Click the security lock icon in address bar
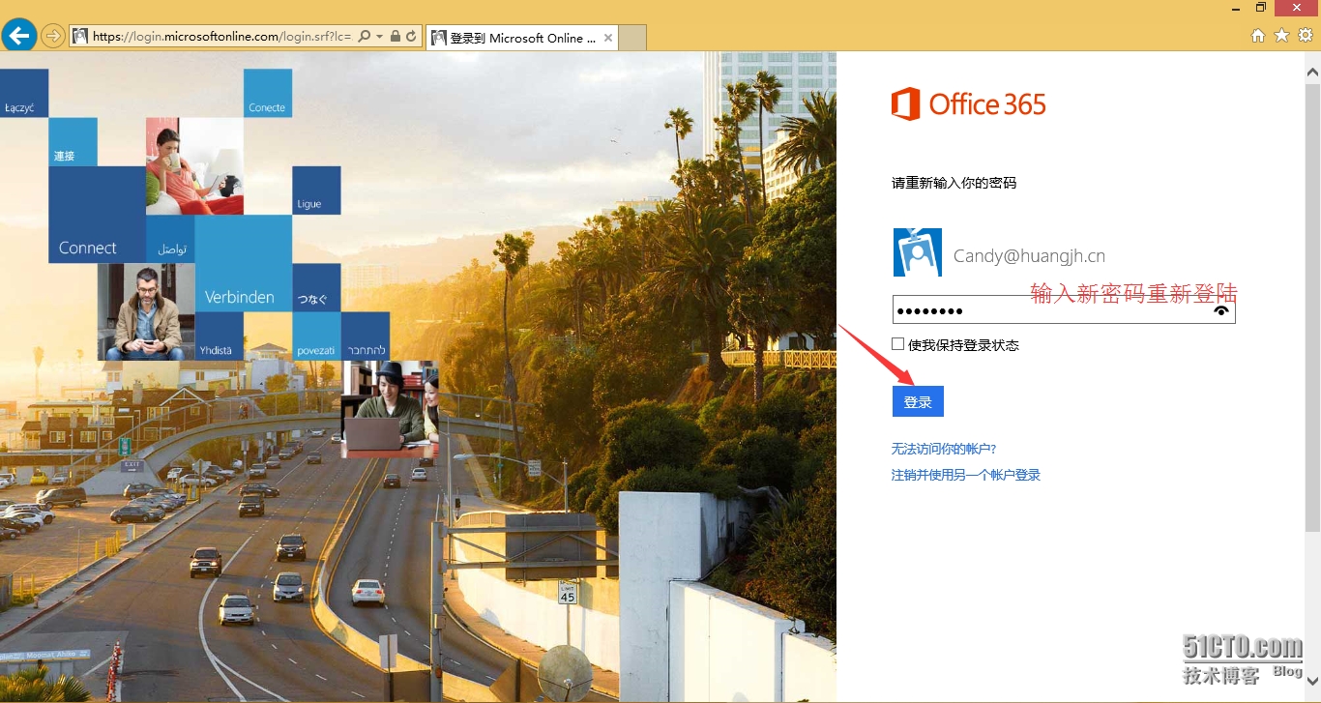The width and height of the screenshot is (1321, 703). tap(396, 37)
